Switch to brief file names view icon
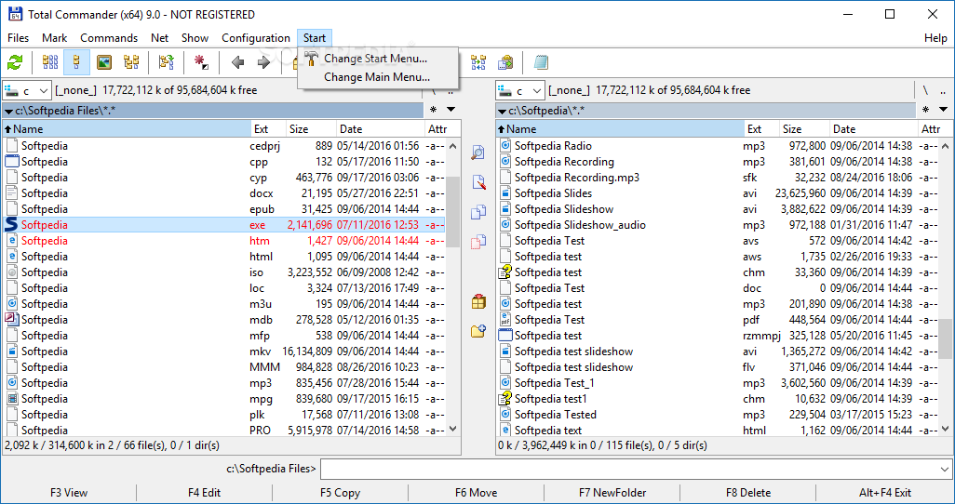The height and width of the screenshot is (504, 955). click(x=50, y=62)
